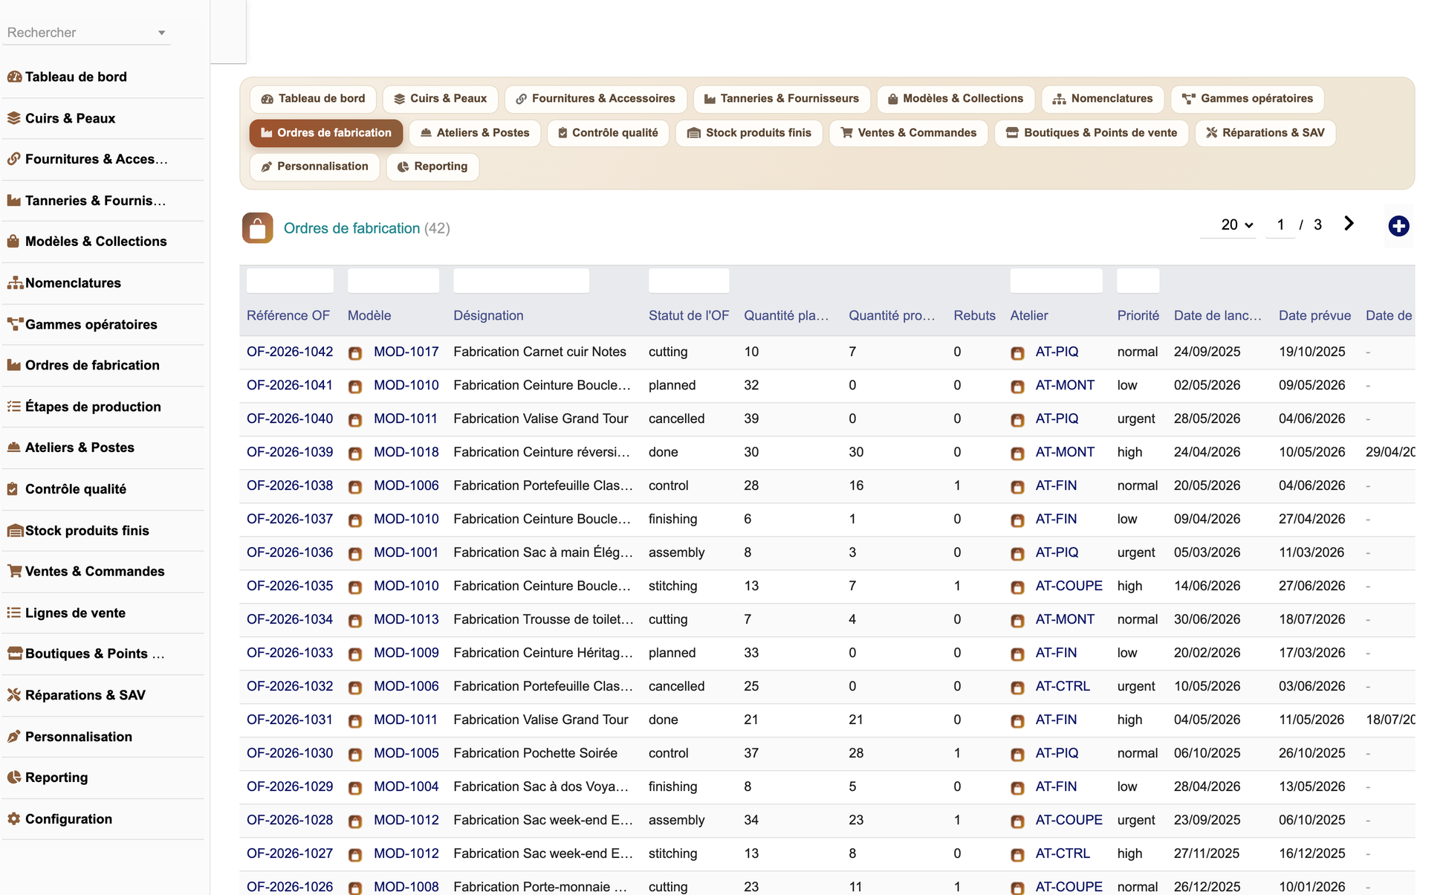Click Contrôle qualité sidebar clipboard icon
The width and height of the screenshot is (1446, 895).
13,489
